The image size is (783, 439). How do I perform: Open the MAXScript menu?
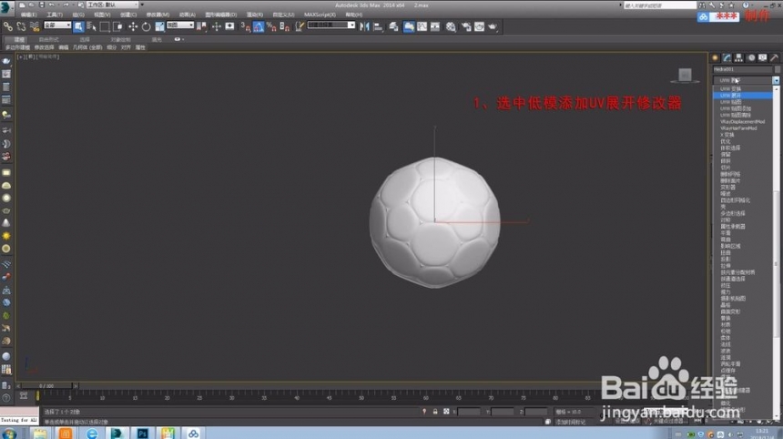coord(320,15)
